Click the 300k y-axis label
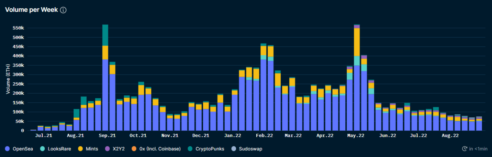Screen dimensions: 492x157 tap(18, 74)
